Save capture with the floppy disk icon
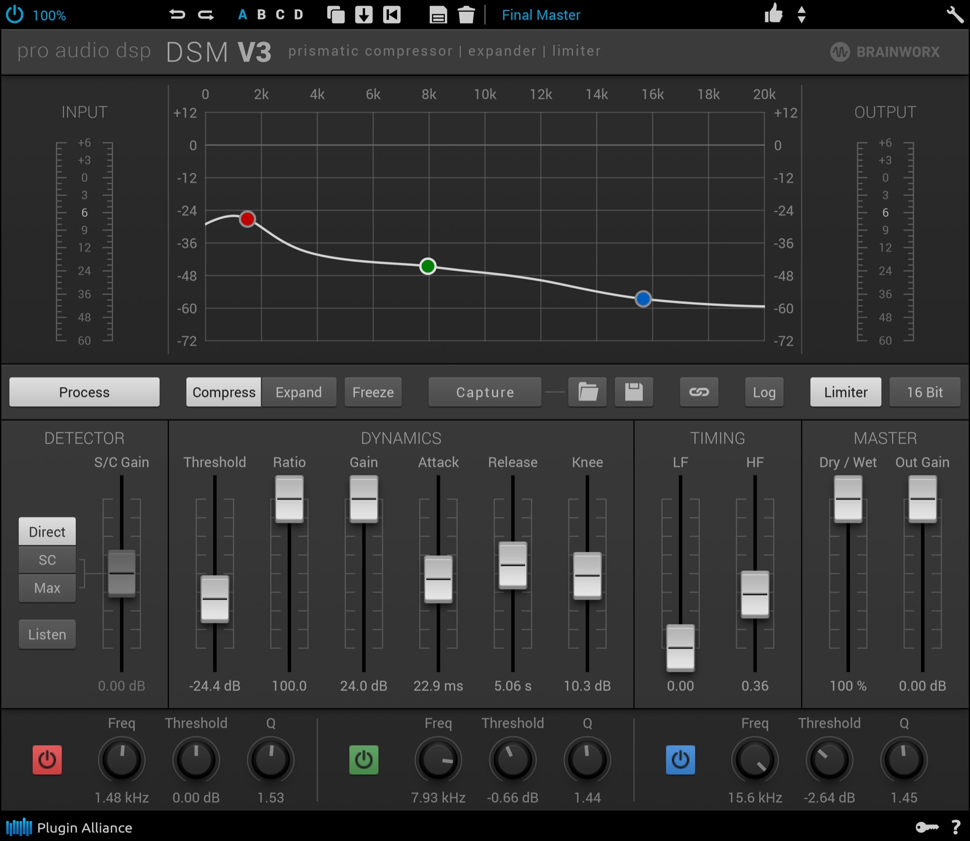 point(634,392)
